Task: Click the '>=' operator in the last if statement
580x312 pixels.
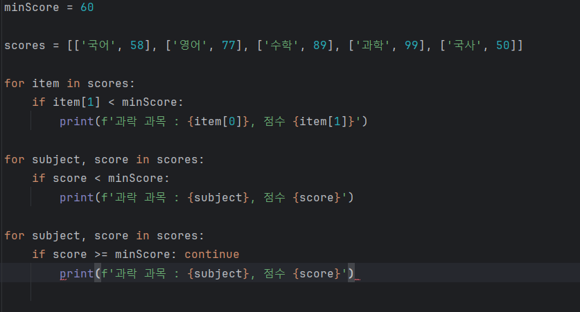Action: tap(101, 255)
